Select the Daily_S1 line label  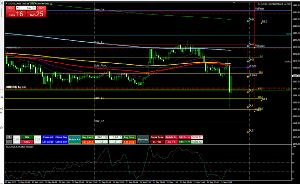tap(99, 98)
